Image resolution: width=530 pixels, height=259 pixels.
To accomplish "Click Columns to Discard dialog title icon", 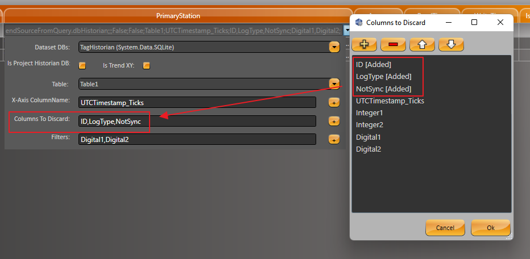I will coord(359,23).
